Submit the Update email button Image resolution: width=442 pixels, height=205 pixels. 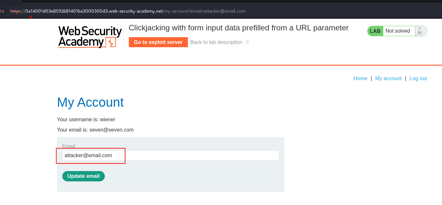tap(83, 176)
